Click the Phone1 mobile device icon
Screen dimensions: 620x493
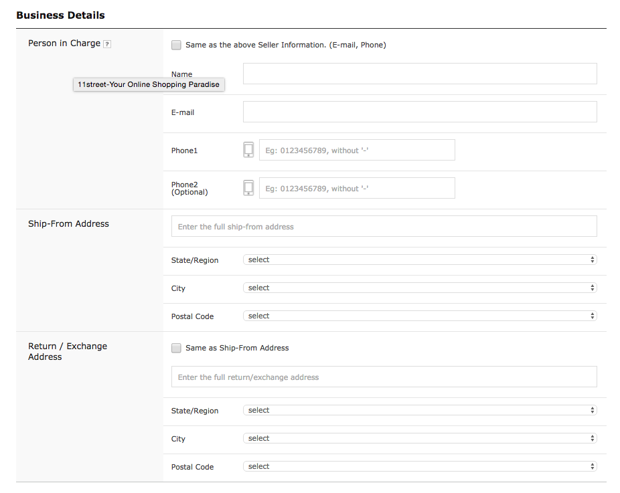(x=248, y=150)
